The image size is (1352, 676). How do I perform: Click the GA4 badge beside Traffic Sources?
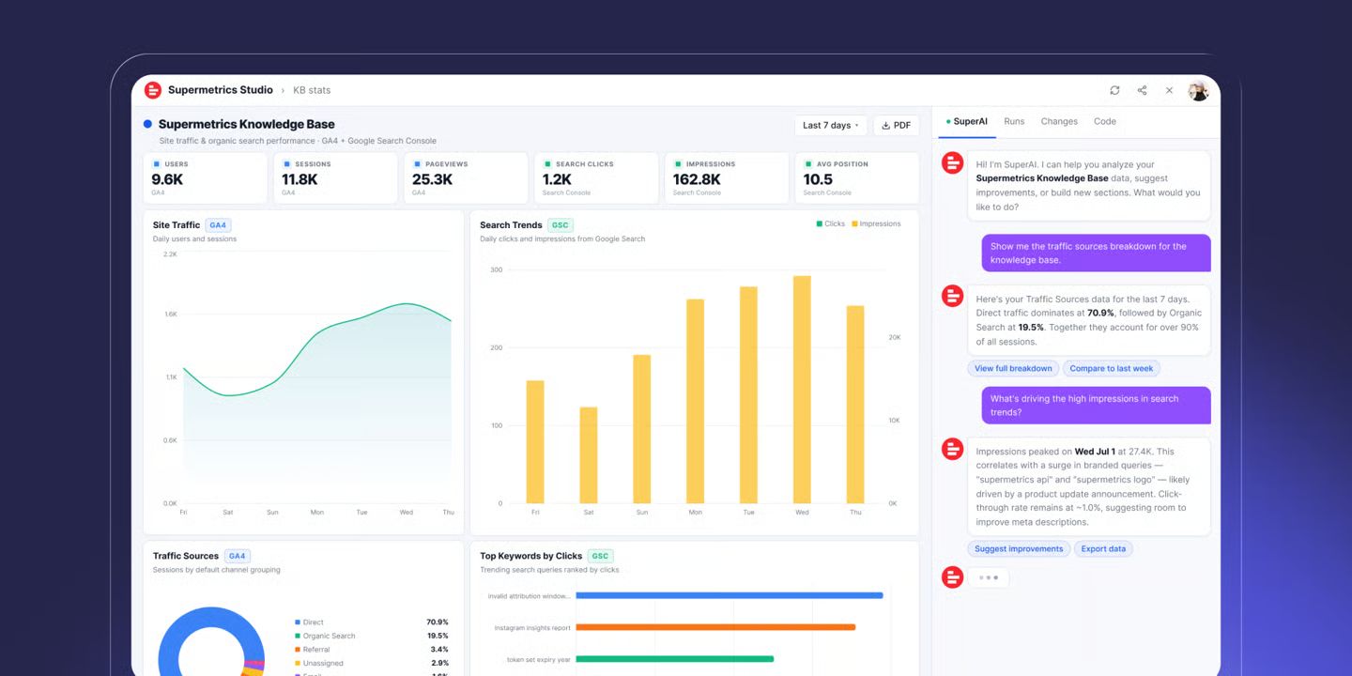[238, 556]
